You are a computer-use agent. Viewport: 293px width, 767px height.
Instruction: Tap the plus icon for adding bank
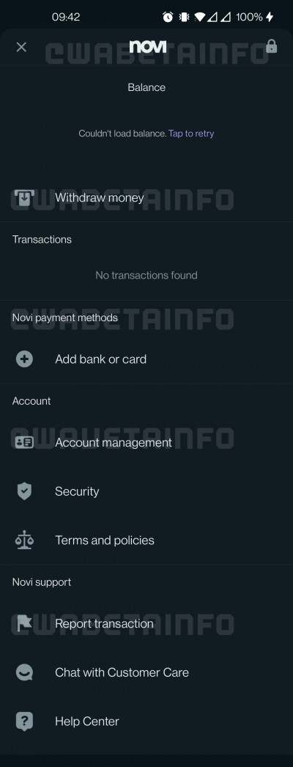[24, 359]
